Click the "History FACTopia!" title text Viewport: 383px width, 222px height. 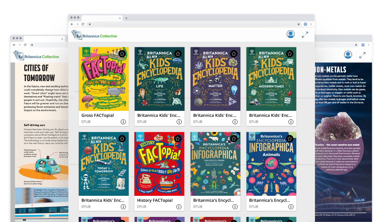pos(155,200)
